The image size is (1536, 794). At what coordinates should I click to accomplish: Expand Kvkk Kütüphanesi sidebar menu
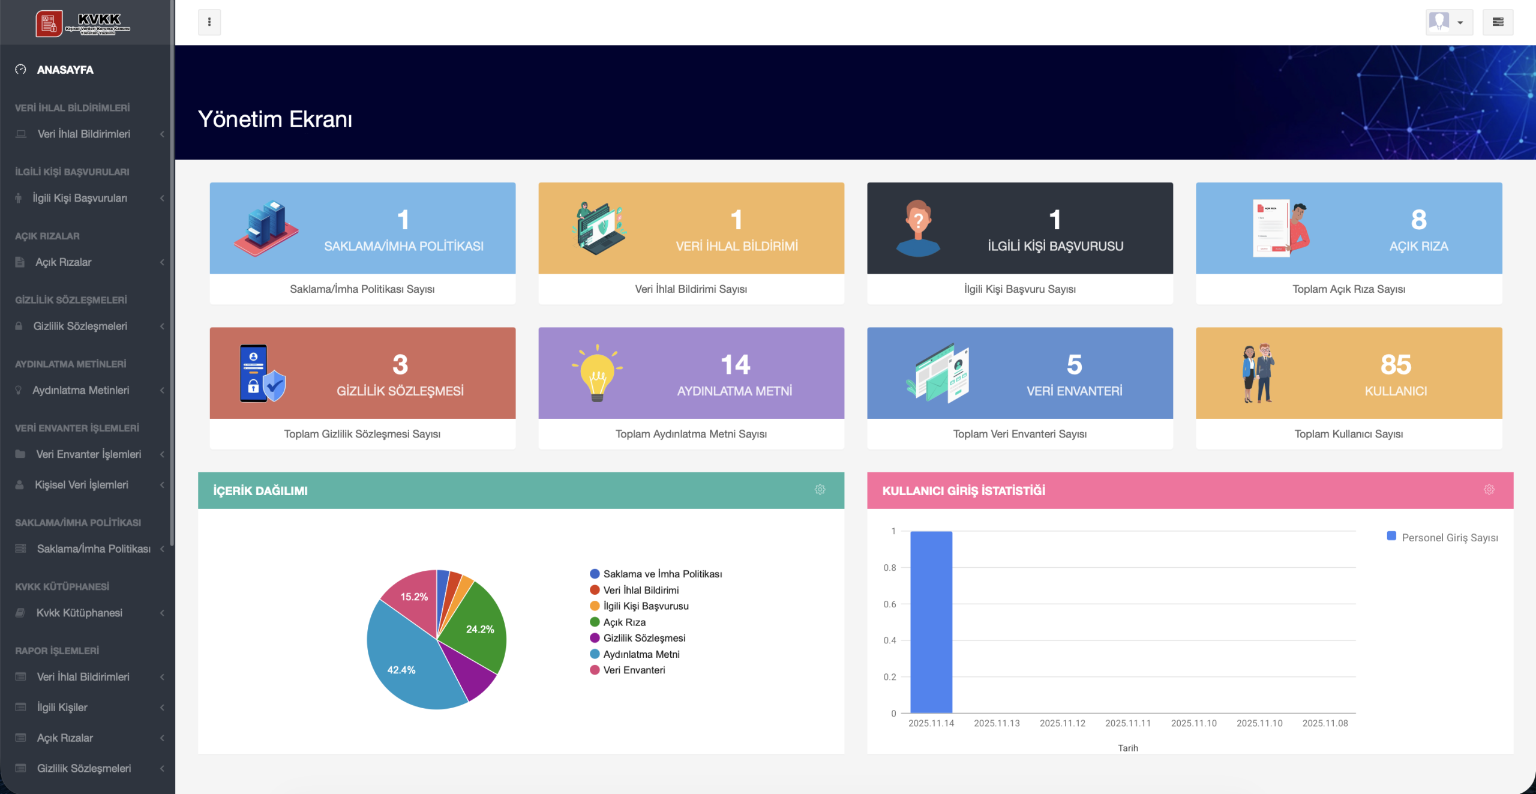[79, 613]
